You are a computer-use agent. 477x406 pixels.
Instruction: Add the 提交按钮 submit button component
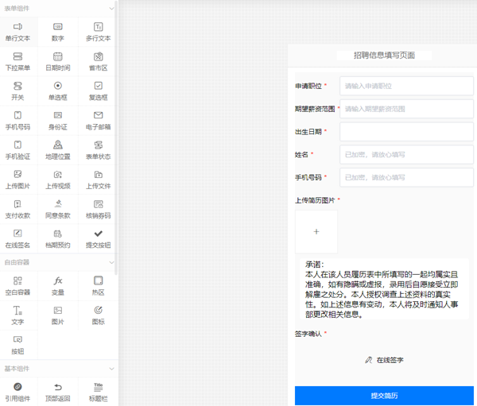coord(98,238)
